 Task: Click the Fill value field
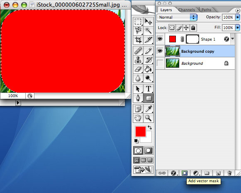(229, 28)
